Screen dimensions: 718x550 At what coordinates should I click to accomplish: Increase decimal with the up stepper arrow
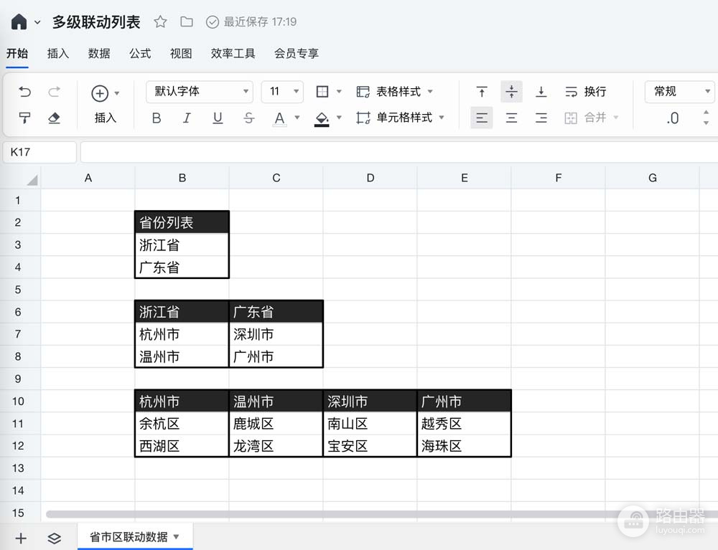[706, 113]
